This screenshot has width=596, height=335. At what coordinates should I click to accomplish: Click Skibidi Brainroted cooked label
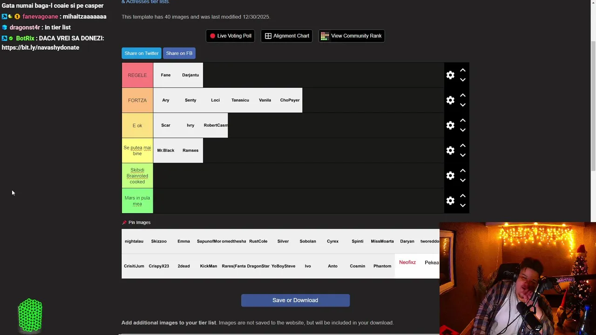[x=137, y=175]
